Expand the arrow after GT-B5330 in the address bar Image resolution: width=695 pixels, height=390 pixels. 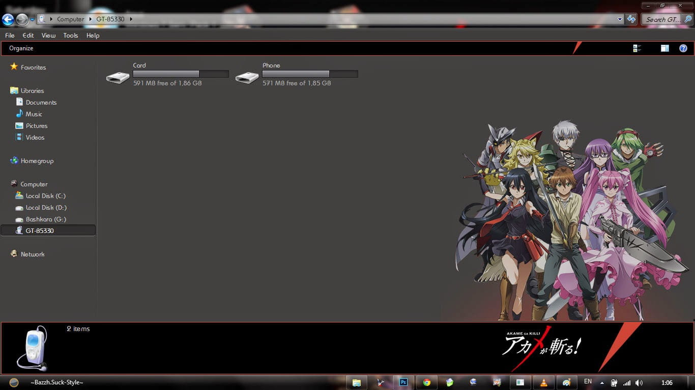click(131, 19)
